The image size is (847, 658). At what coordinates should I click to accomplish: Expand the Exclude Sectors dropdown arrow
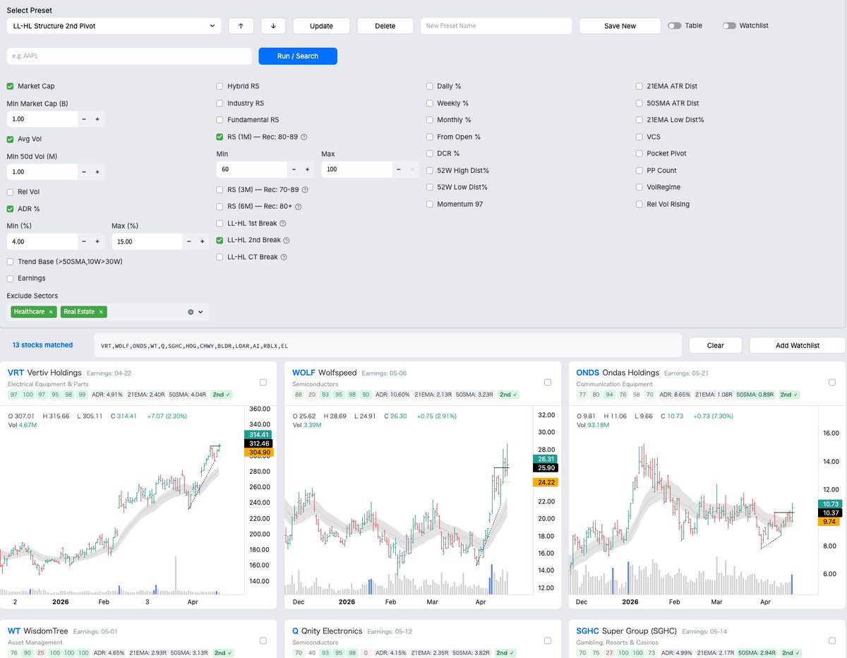pos(200,312)
